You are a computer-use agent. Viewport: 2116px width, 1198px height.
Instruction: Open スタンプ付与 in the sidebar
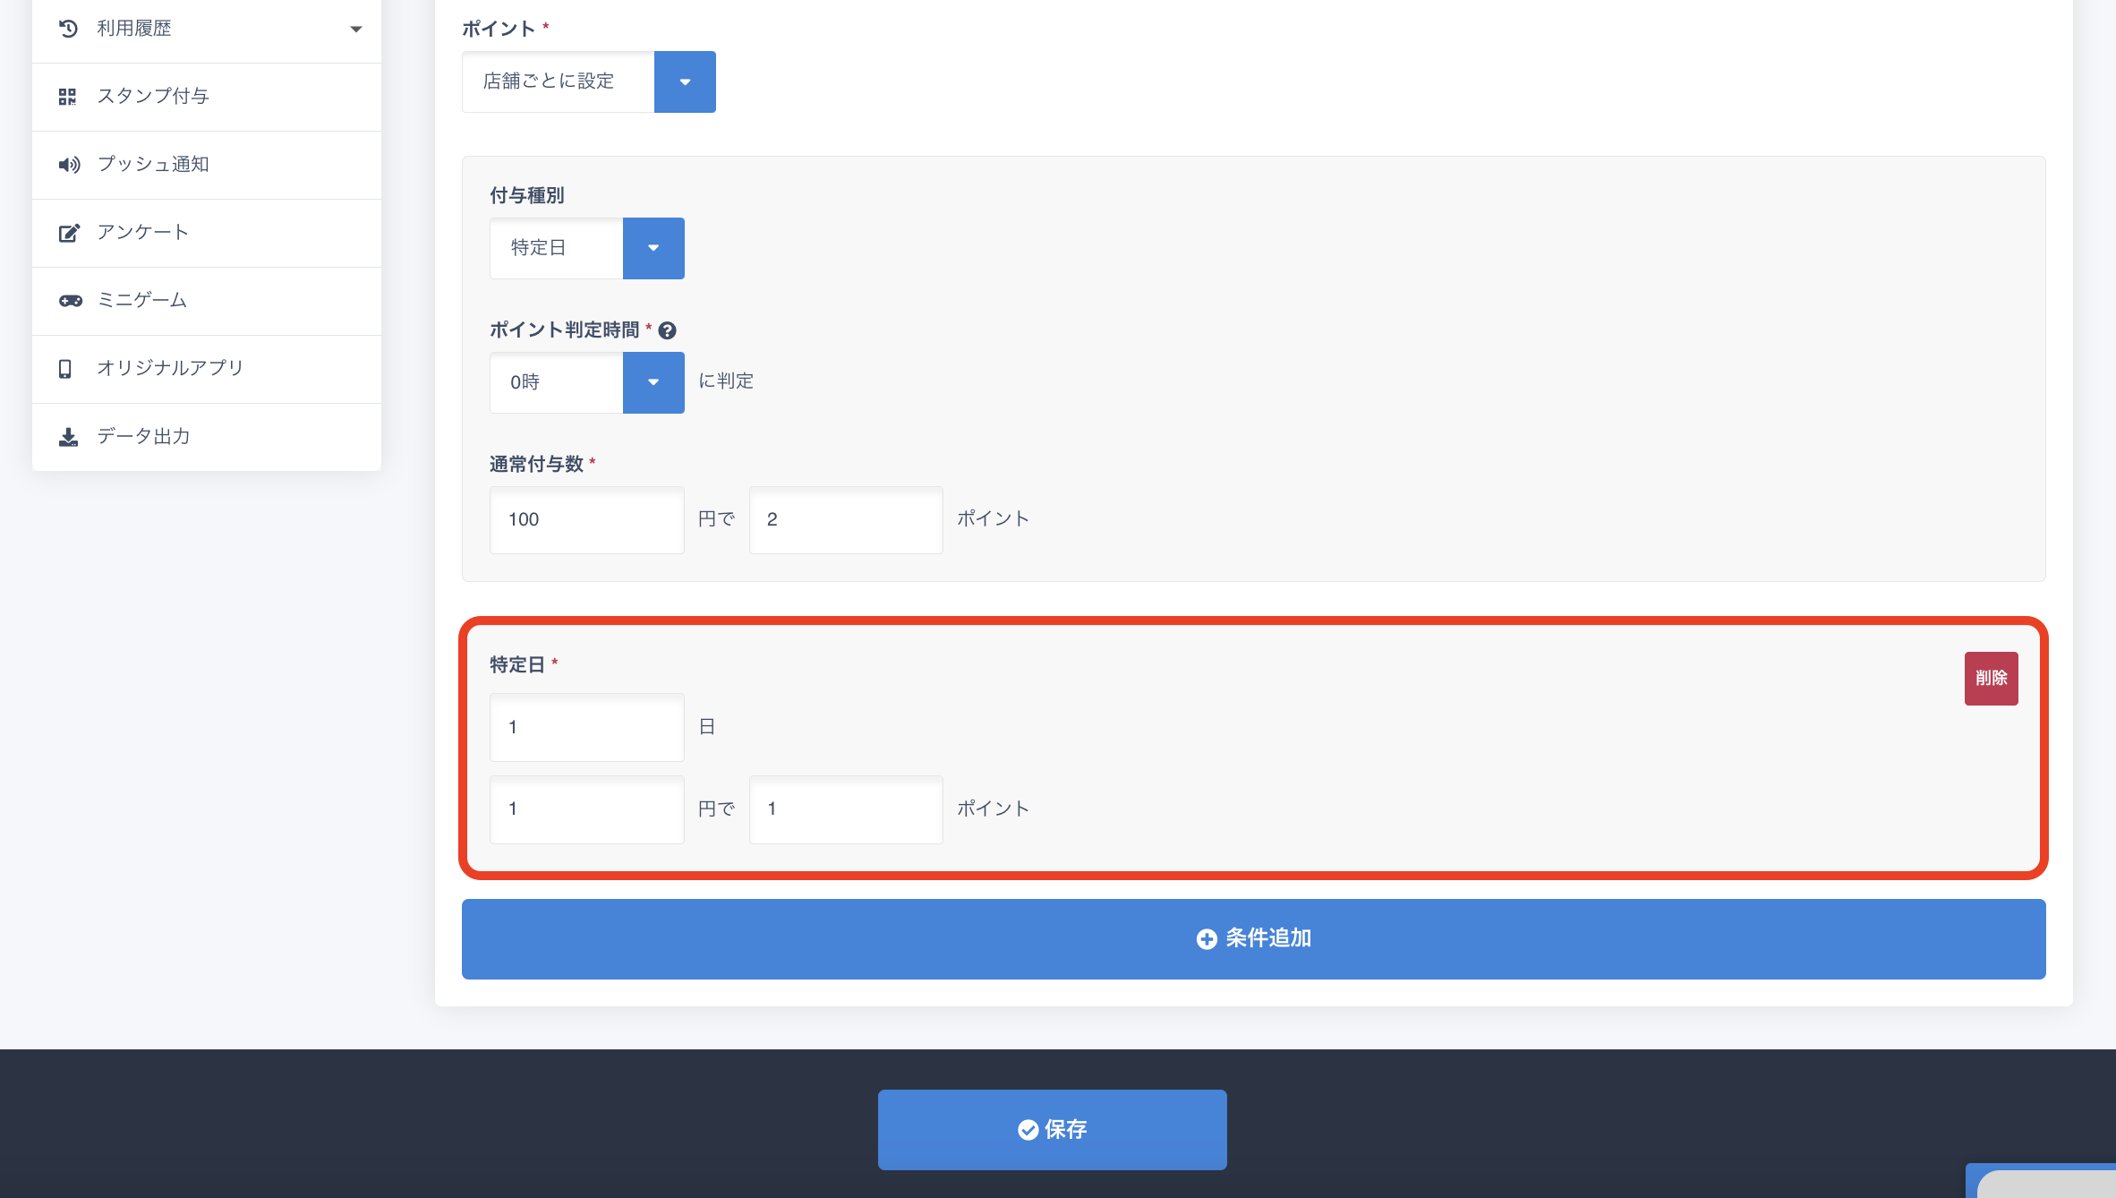pyautogui.click(x=152, y=97)
